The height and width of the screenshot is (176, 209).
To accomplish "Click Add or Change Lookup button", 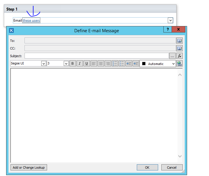I will pos(29,167).
